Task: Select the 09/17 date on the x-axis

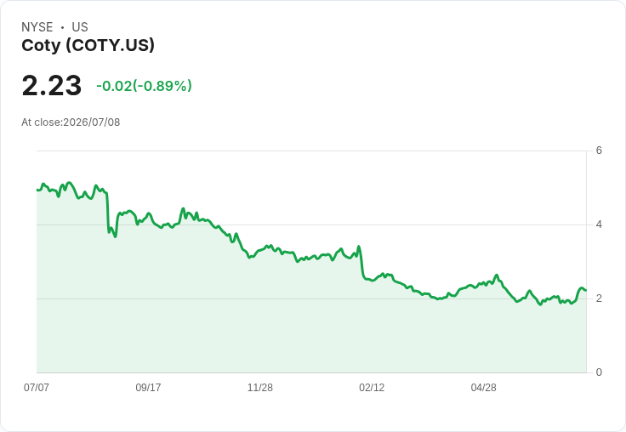Action: click(x=148, y=387)
